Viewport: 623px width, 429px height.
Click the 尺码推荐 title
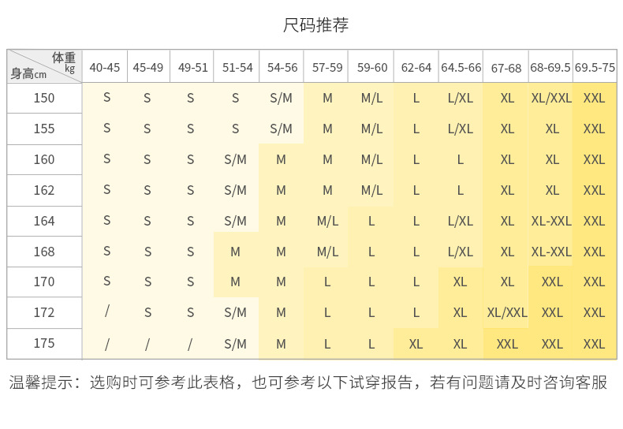(315, 25)
